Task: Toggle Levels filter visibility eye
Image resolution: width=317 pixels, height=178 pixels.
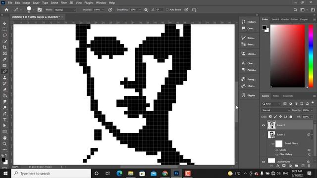Action: pos(277,150)
